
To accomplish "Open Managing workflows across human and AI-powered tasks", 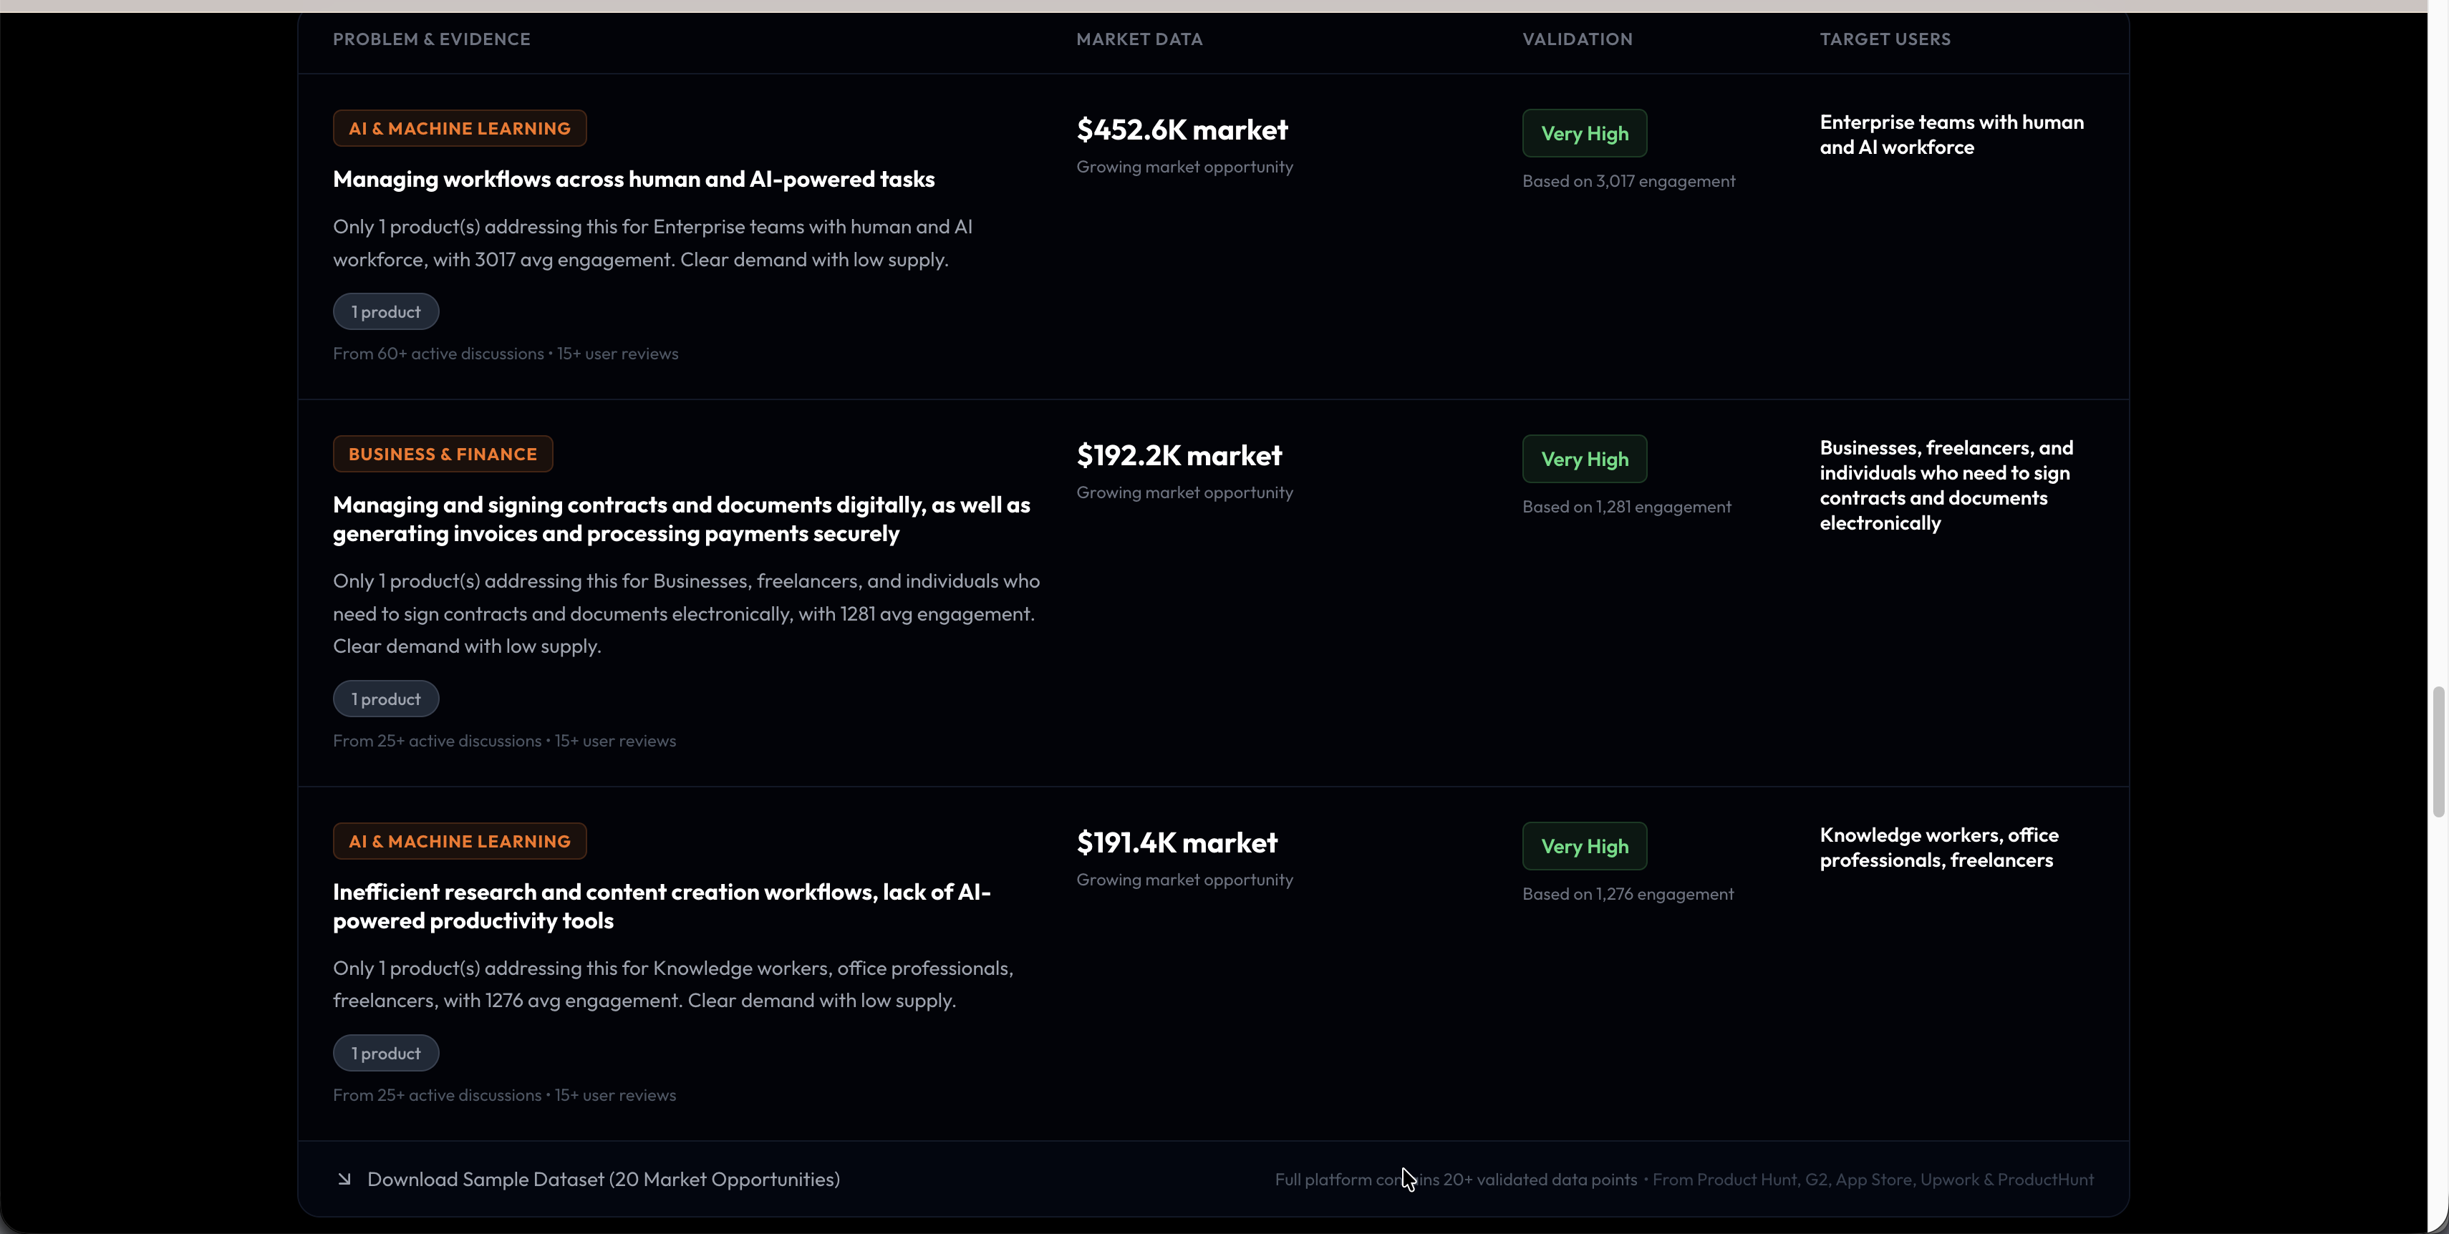I will coord(633,179).
